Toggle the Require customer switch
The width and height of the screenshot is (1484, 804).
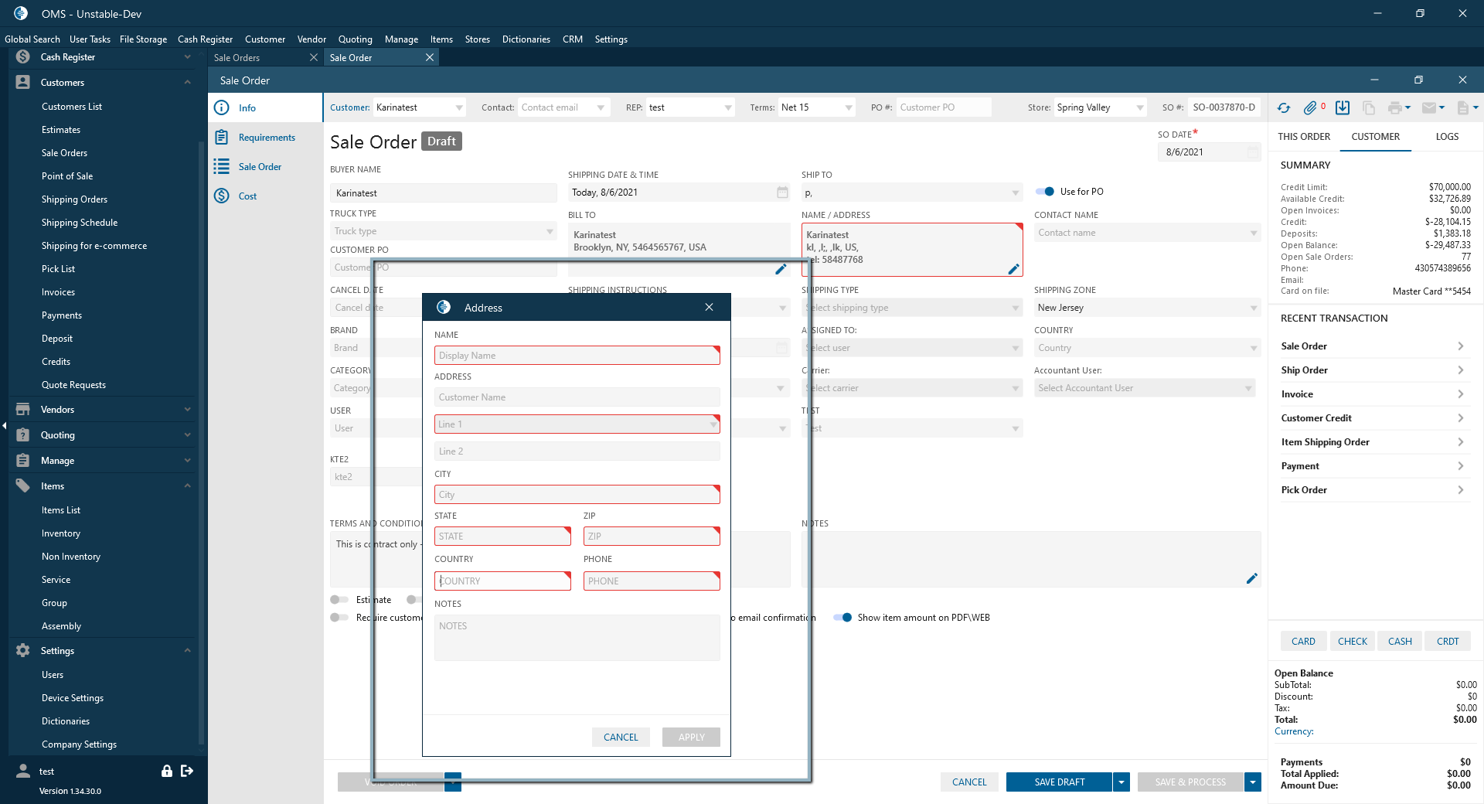(x=339, y=618)
